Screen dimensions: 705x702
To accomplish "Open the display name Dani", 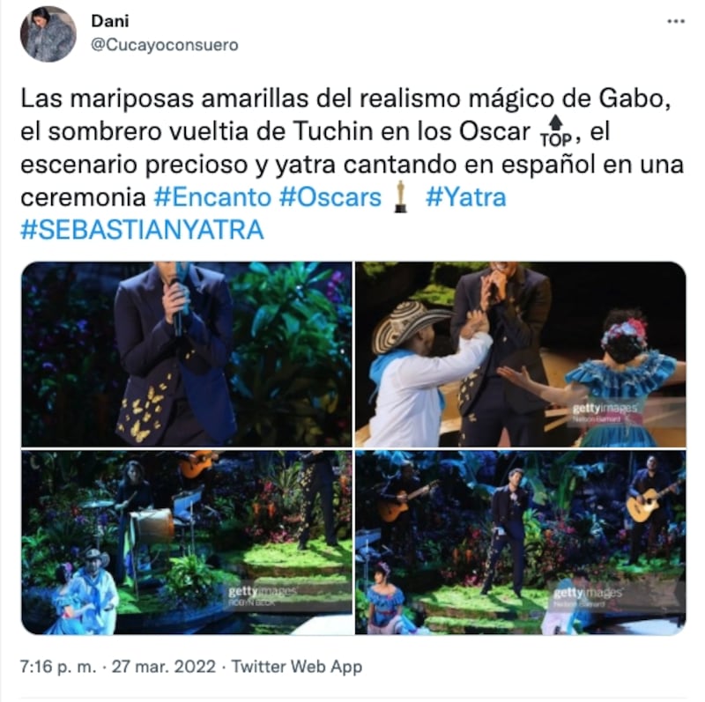I will coord(110,20).
